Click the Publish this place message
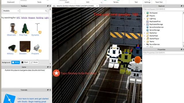Image resolution: width=184 pixels, height=103 pixels. 25,70
